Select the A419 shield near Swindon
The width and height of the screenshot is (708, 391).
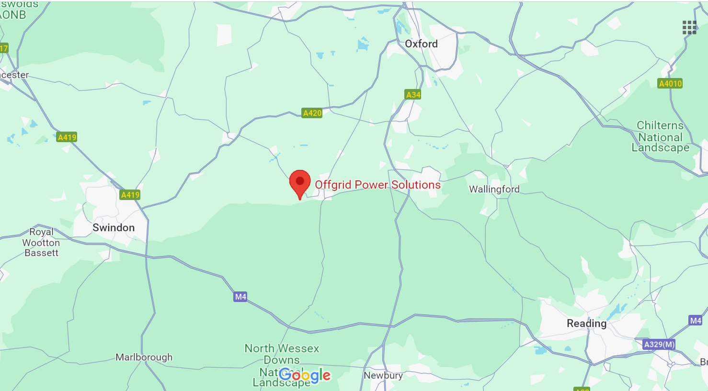pos(130,195)
